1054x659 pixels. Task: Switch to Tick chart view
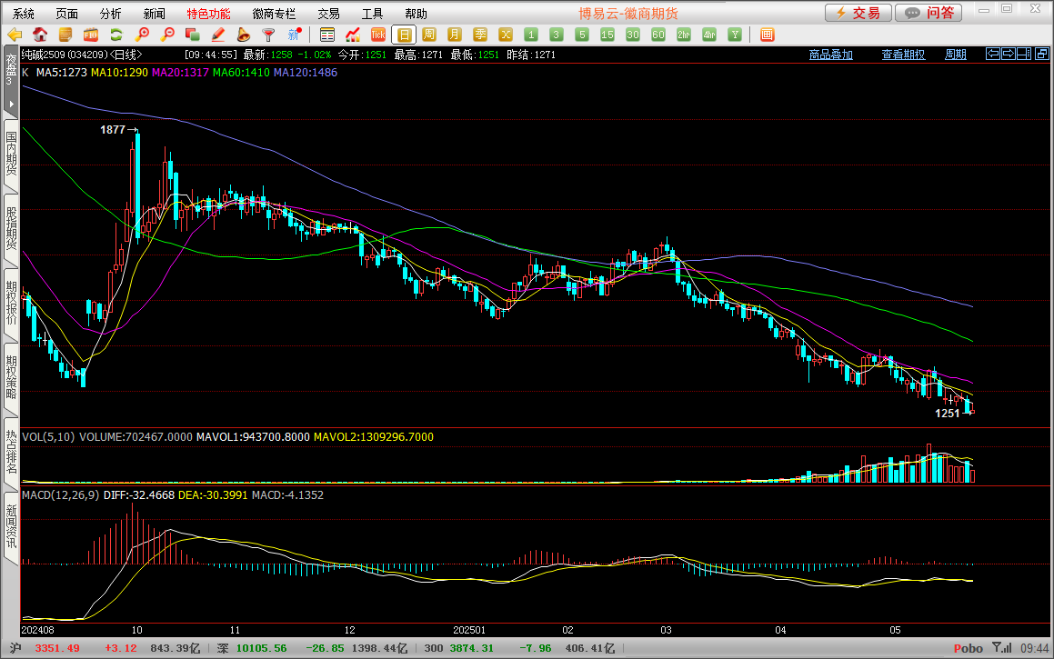tap(378, 35)
